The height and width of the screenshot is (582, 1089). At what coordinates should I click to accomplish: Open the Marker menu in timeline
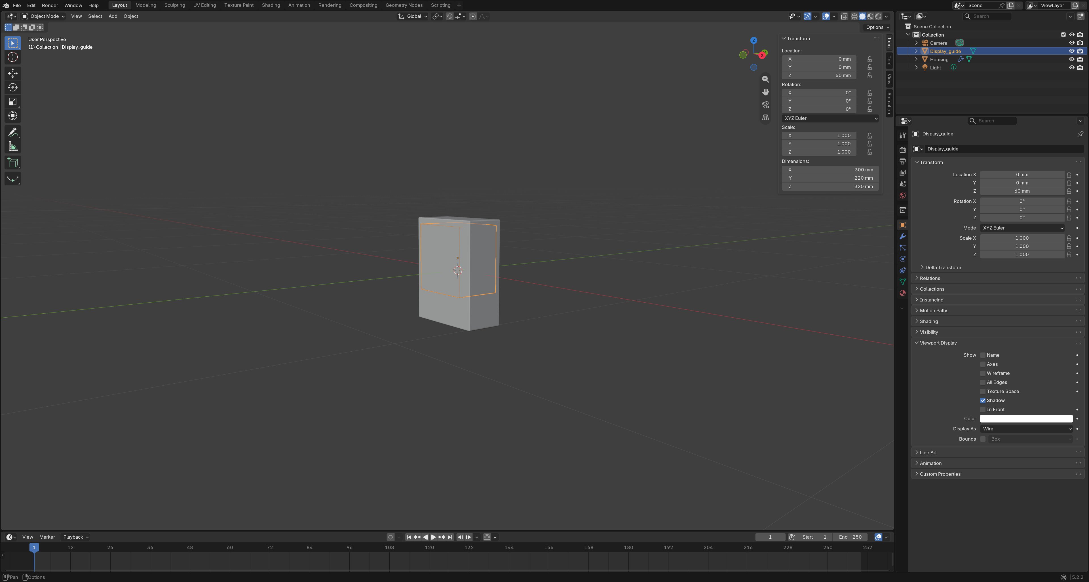pos(47,537)
